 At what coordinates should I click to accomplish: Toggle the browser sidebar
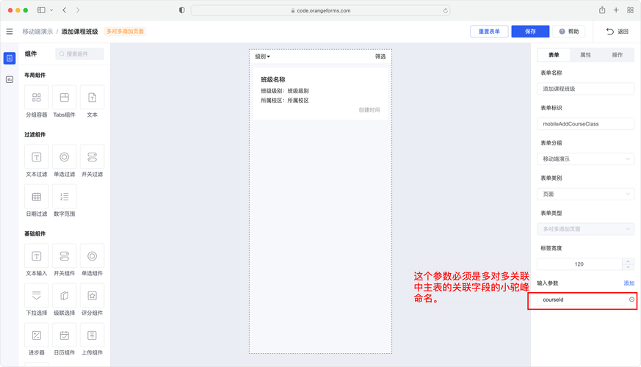pos(41,10)
